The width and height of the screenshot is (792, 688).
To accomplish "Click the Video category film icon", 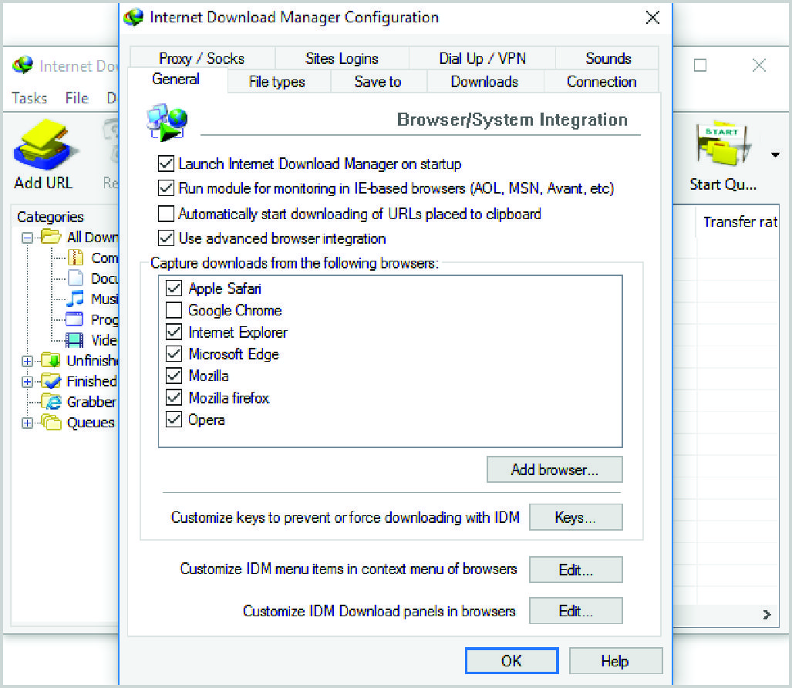I will point(75,340).
